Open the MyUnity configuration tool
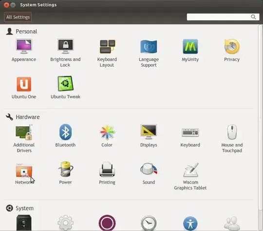The width and height of the screenshot is (263, 231). pos(190,50)
